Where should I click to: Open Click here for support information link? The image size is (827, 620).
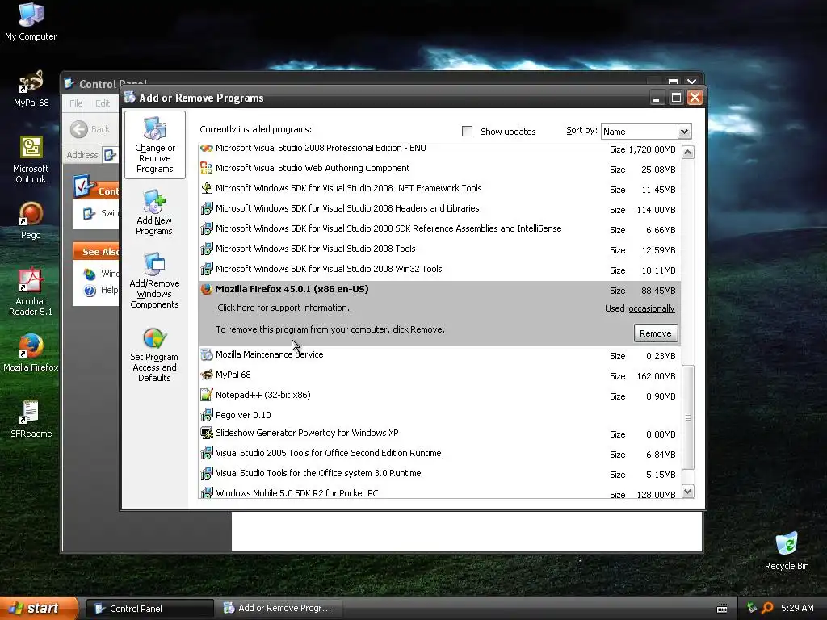pos(283,308)
